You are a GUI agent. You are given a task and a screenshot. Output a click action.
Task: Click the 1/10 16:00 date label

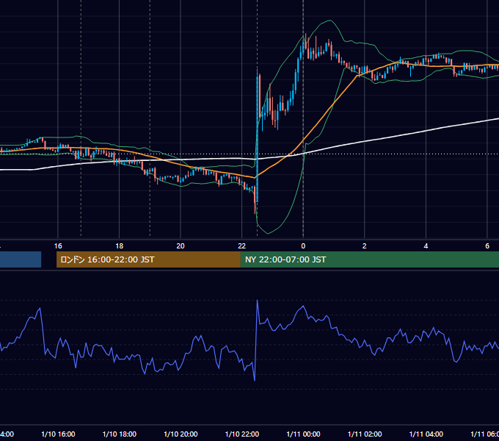[x=58, y=434]
